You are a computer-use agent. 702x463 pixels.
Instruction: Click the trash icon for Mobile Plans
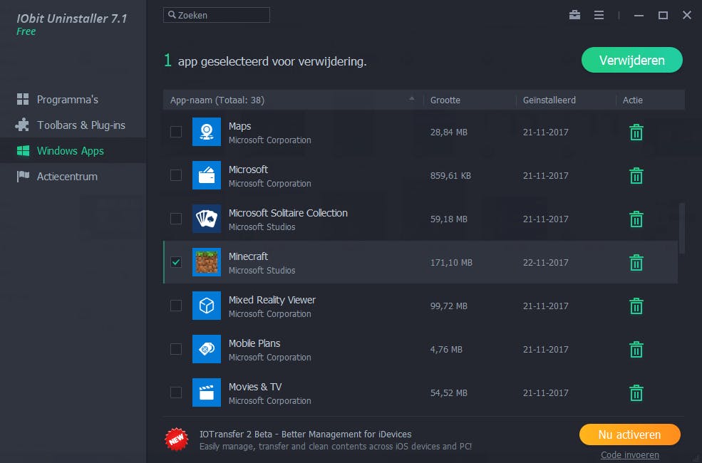click(636, 350)
